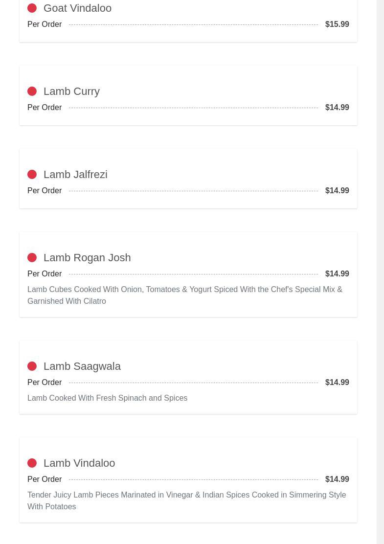Click the red dot beside Lamb Curry
This screenshot has height=544, width=384.
[x=32, y=91]
